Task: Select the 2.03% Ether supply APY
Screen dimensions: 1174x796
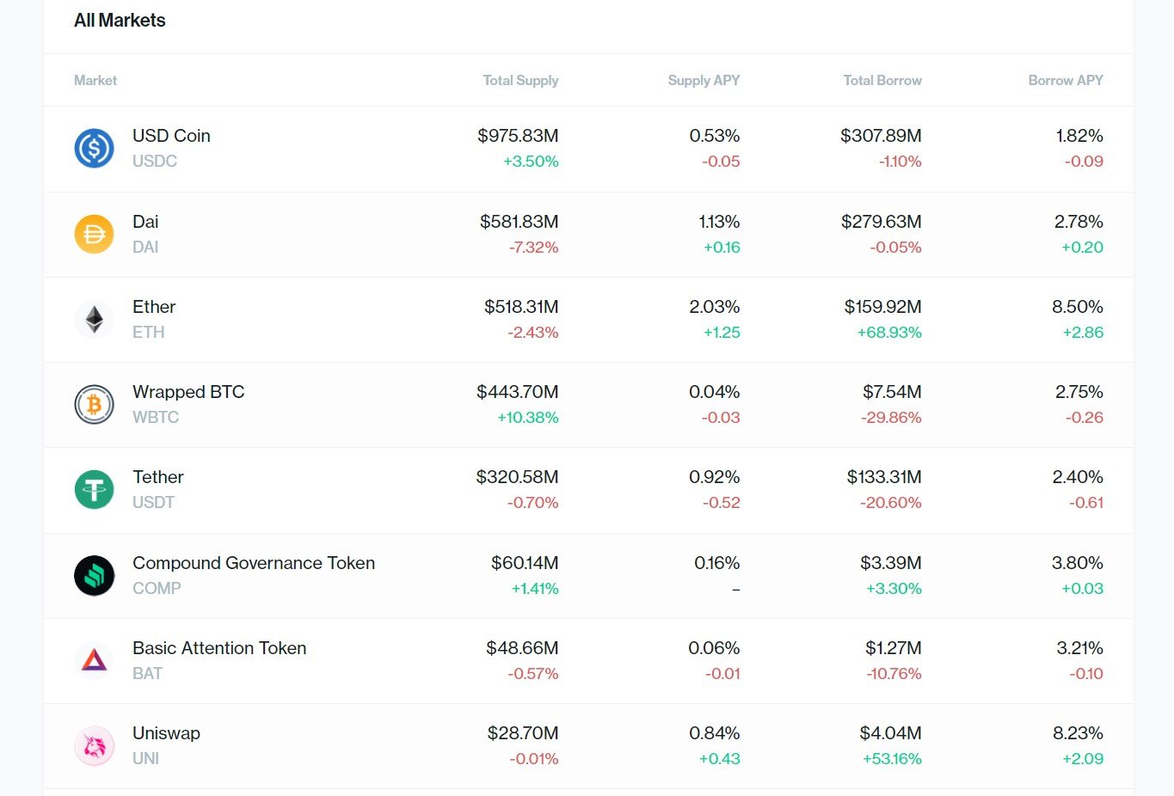Action: point(715,307)
